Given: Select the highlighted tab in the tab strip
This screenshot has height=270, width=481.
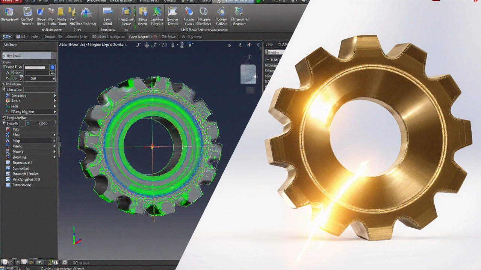Looking at the screenshot, I should 143,37.
